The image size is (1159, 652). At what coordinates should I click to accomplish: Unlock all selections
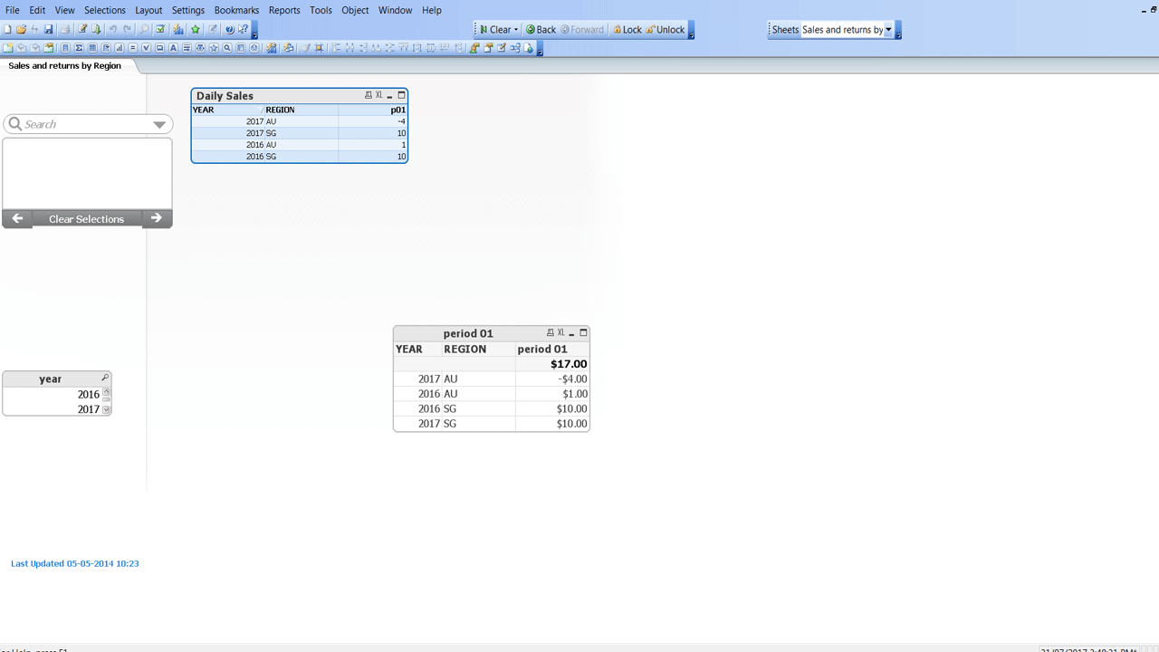click(666, 30)
